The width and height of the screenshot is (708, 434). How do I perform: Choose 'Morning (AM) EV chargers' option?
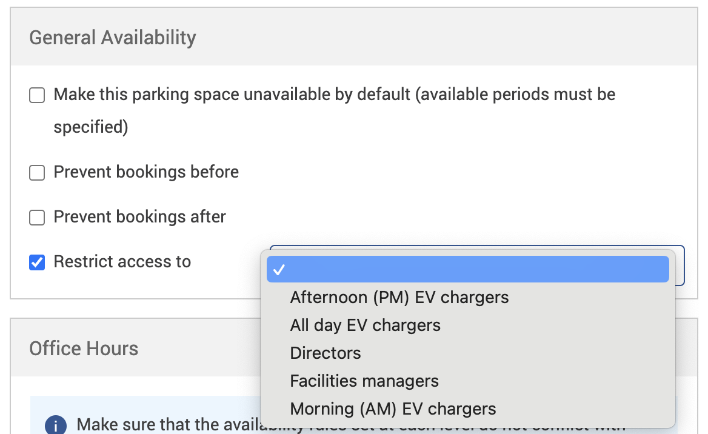pos(393,409)
